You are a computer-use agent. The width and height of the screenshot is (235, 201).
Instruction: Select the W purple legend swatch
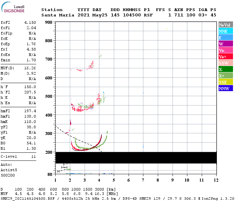click(x=226, y=44)
